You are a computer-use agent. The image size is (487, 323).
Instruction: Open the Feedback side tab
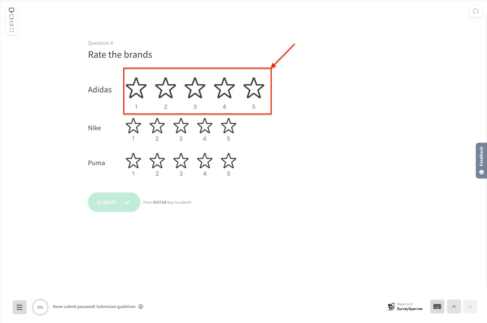(x=481, y=161)
